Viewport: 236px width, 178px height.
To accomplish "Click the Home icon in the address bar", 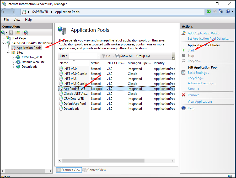I will tap(221, 12).
